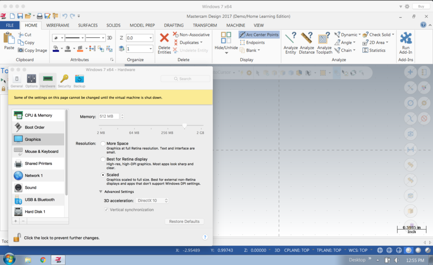433x265 pixels.
Task: Open the 3D acceleration DirectX dropdown
Action: pos(152,200)
